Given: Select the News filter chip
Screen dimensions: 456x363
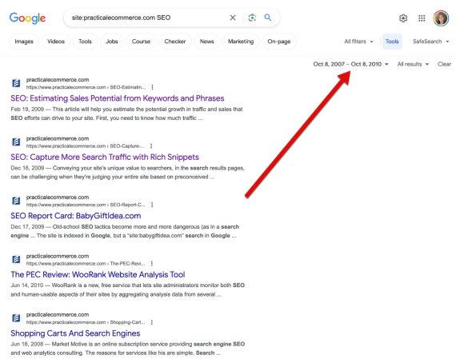Looking at the screenshot, I should pos(206,42).
